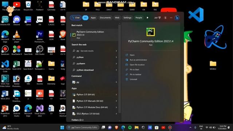Show more filter tabs with play arrow
This screenshot has width=233, height=131.
point(147,18)
